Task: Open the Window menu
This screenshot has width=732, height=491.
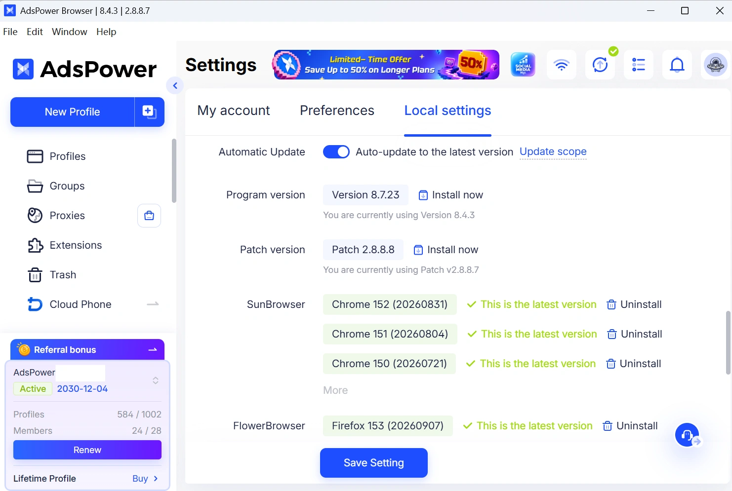Action: click(x=70, y=32)
